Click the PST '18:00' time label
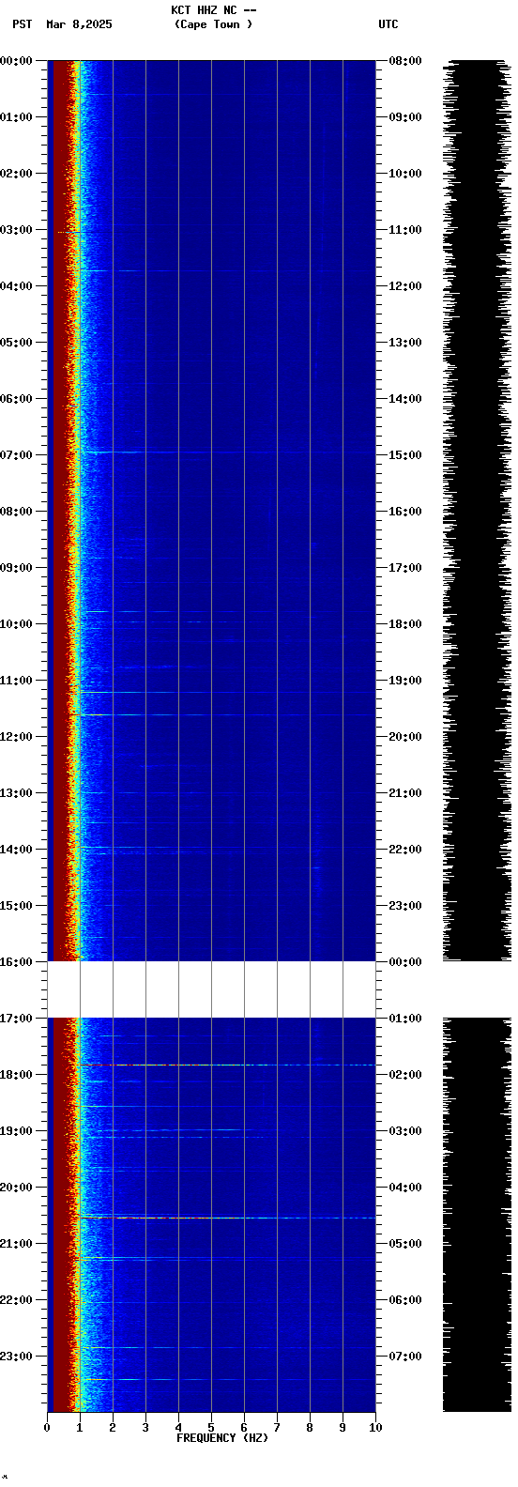This screenshot has height=1487, width=518. pos(16,1075)
